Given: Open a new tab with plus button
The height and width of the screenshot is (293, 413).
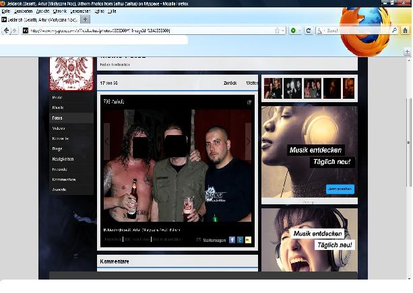Looking at the screenshot, I should click(85, 19).
